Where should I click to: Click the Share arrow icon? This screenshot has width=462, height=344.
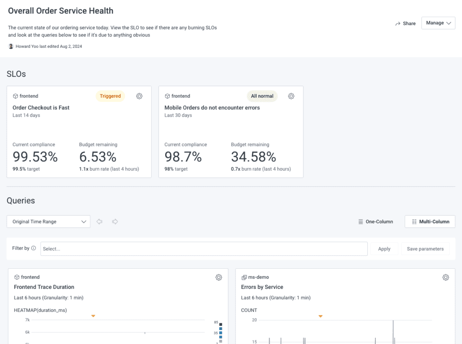coord(398,23)
